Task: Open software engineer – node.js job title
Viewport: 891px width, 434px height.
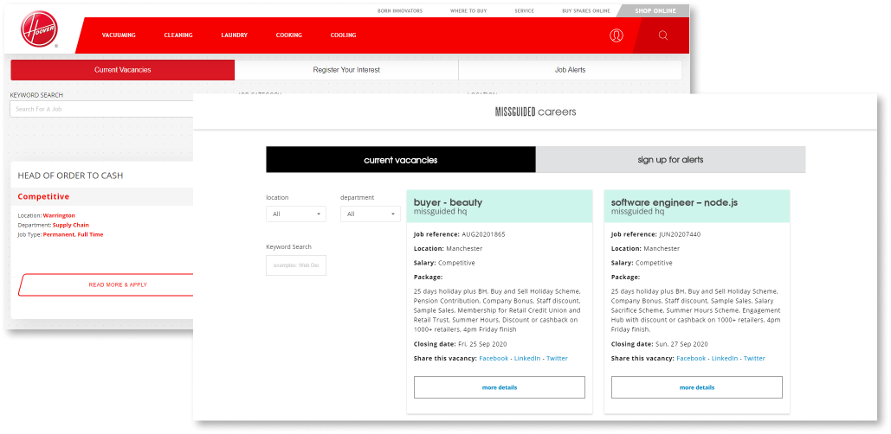Action: click(x=674, y=202)
